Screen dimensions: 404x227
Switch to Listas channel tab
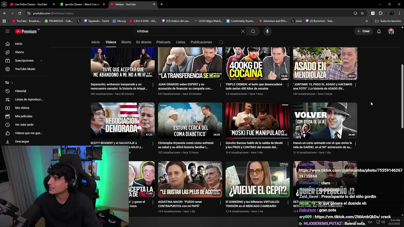181,42
